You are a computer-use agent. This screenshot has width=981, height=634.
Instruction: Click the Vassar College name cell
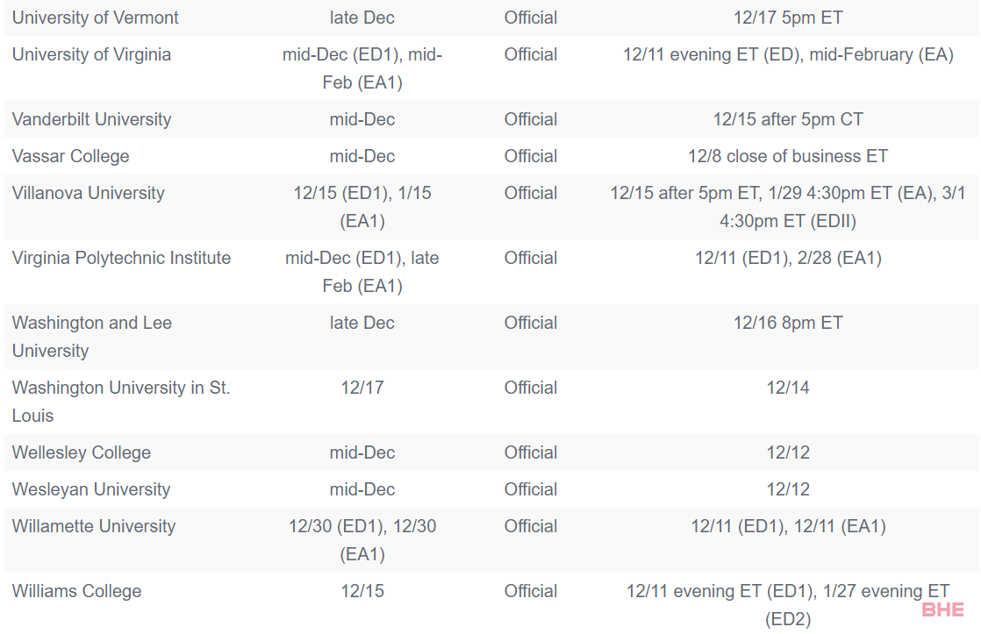(x=71, y=156)
